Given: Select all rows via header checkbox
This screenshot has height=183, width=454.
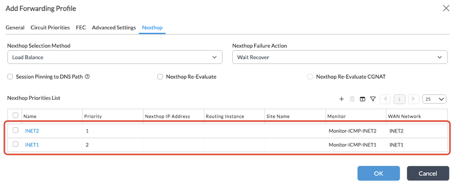Looking at the screenshot, I should [16, 115].
